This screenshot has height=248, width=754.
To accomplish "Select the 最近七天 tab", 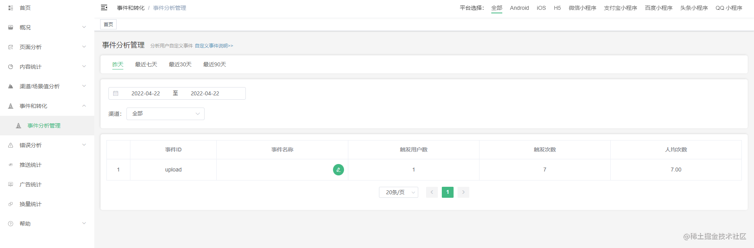I will [146, 64].
